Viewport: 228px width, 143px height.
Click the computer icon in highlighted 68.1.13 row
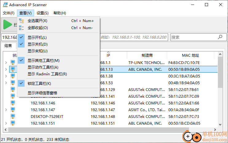[x=13, y=69]
